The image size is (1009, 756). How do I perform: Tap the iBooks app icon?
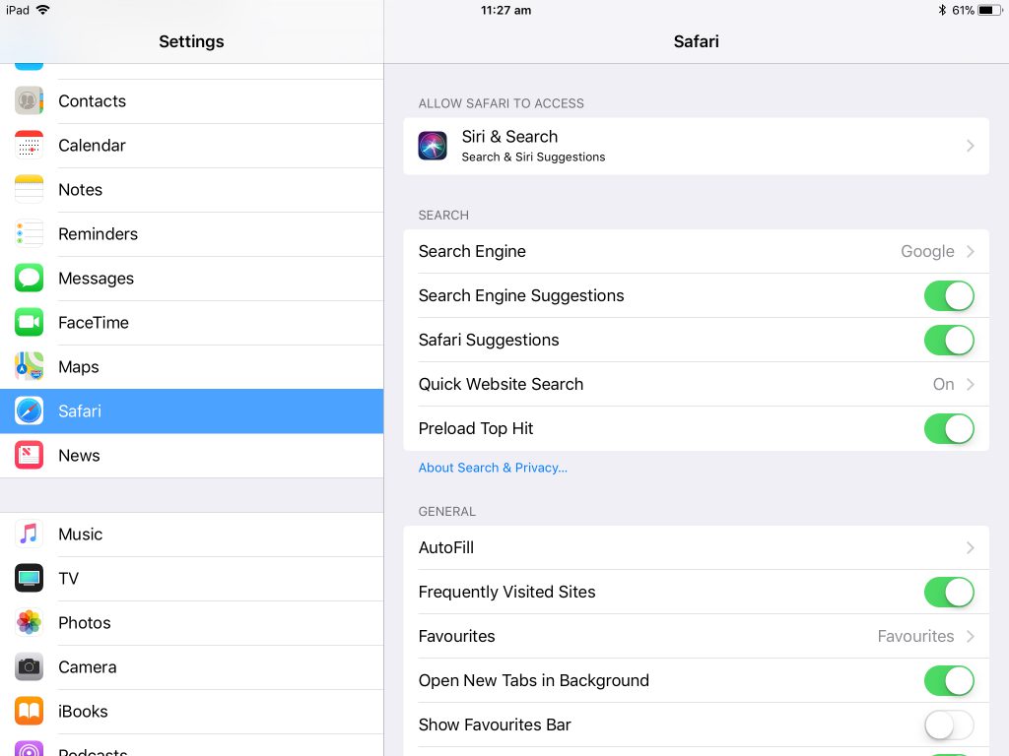point(29,712)
